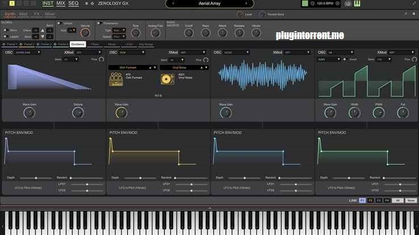Screen dimensions: 419x235
Task: Click Octave down triangle arrow in Global
Action: [x=43, y=36]
